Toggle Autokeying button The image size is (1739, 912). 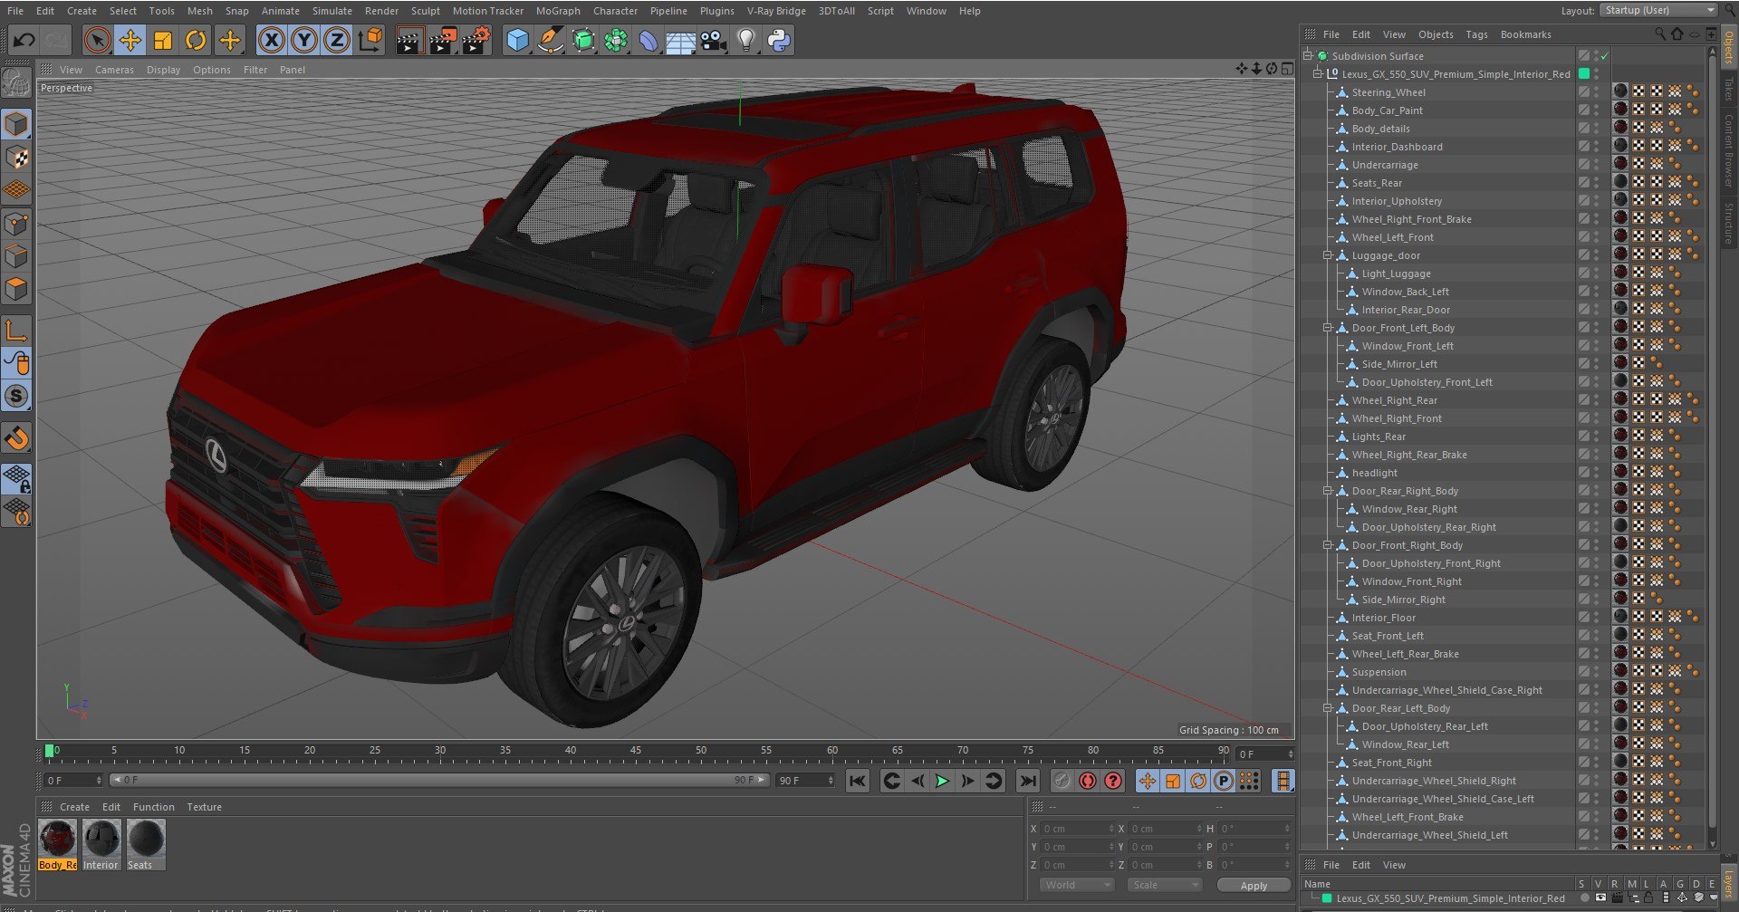pyautogui.click(x=1088, y=781)
